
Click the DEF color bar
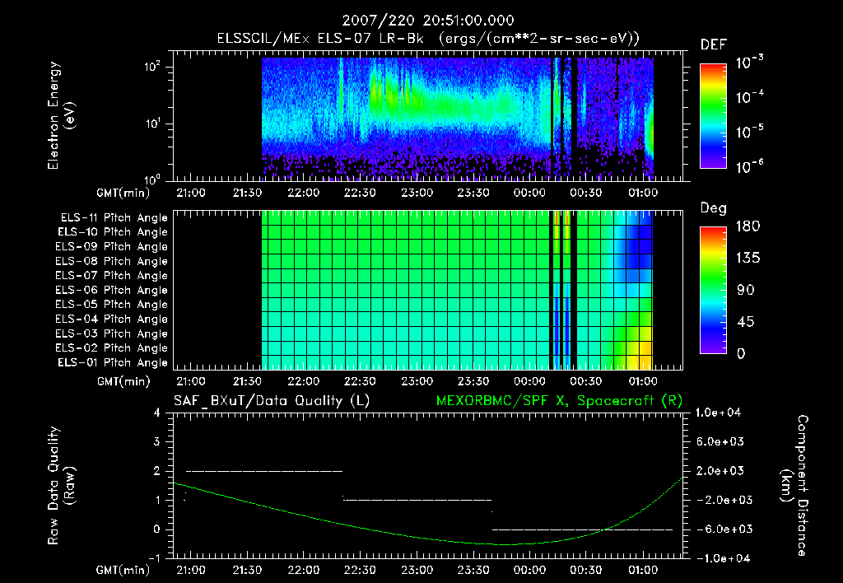713,116
